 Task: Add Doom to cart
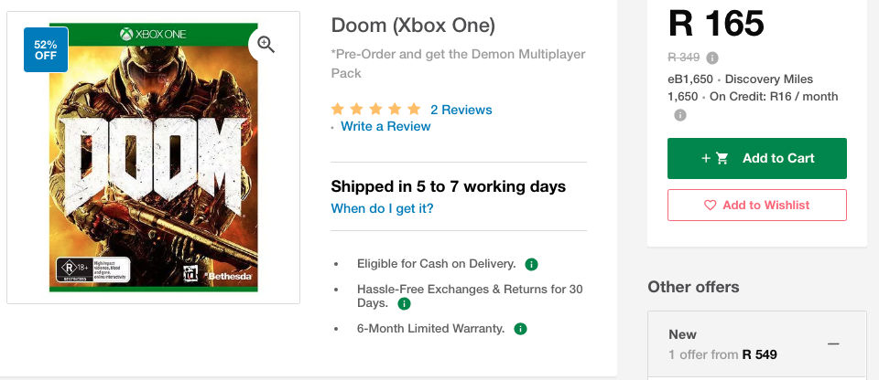click(x=756, y=158)
